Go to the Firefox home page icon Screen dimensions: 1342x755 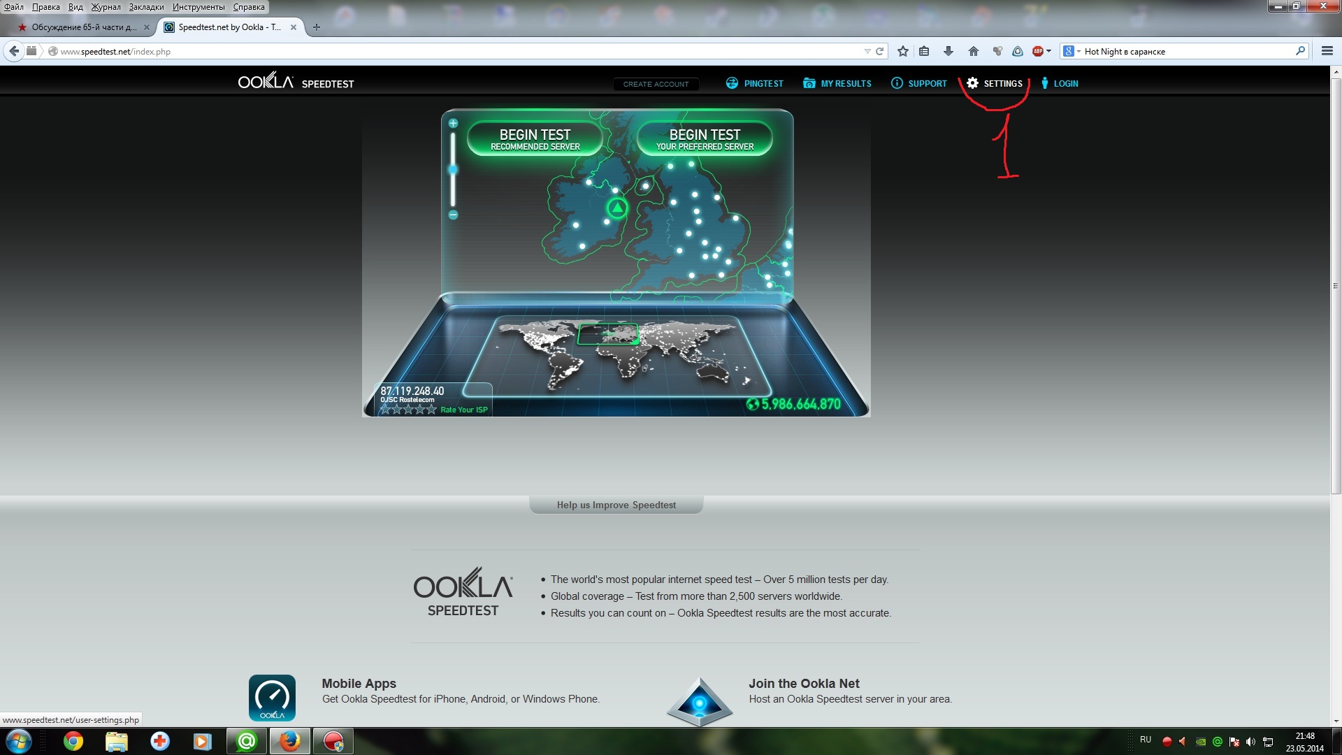click(x=974, y=51)
